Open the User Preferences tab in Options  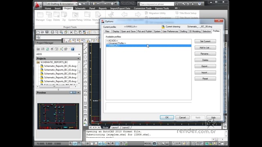170,31
